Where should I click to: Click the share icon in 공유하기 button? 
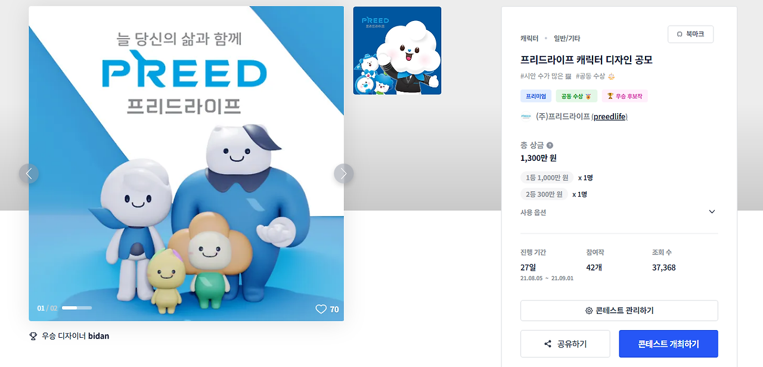coord(548,344)
